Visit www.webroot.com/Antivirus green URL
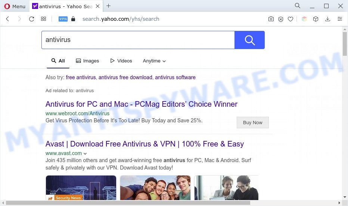 click(x=77, y=113)
